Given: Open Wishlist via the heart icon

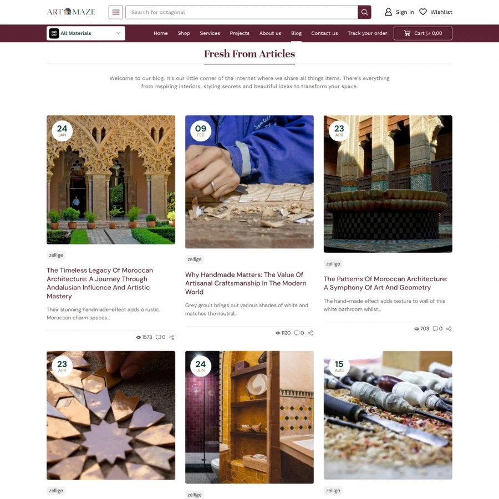Looking at the screenshot, I should 422,12.
